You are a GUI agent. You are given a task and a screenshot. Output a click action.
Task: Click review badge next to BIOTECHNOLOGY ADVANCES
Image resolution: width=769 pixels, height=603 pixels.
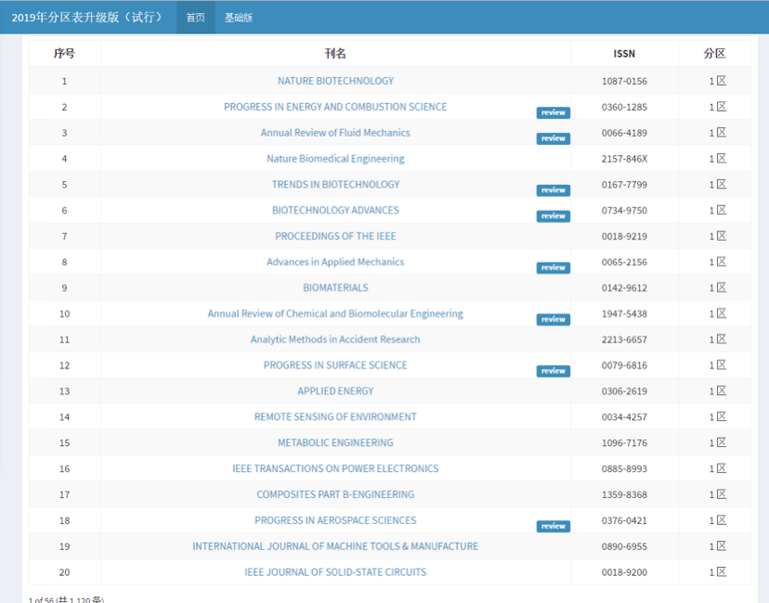(553, 216)
